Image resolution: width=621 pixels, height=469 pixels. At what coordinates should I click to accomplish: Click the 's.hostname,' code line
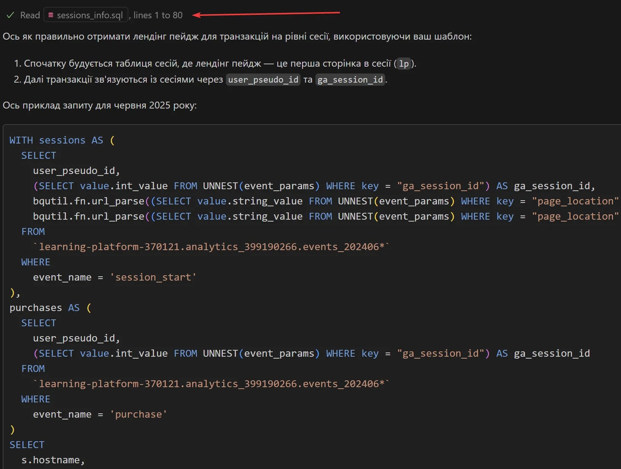(53, 460)
